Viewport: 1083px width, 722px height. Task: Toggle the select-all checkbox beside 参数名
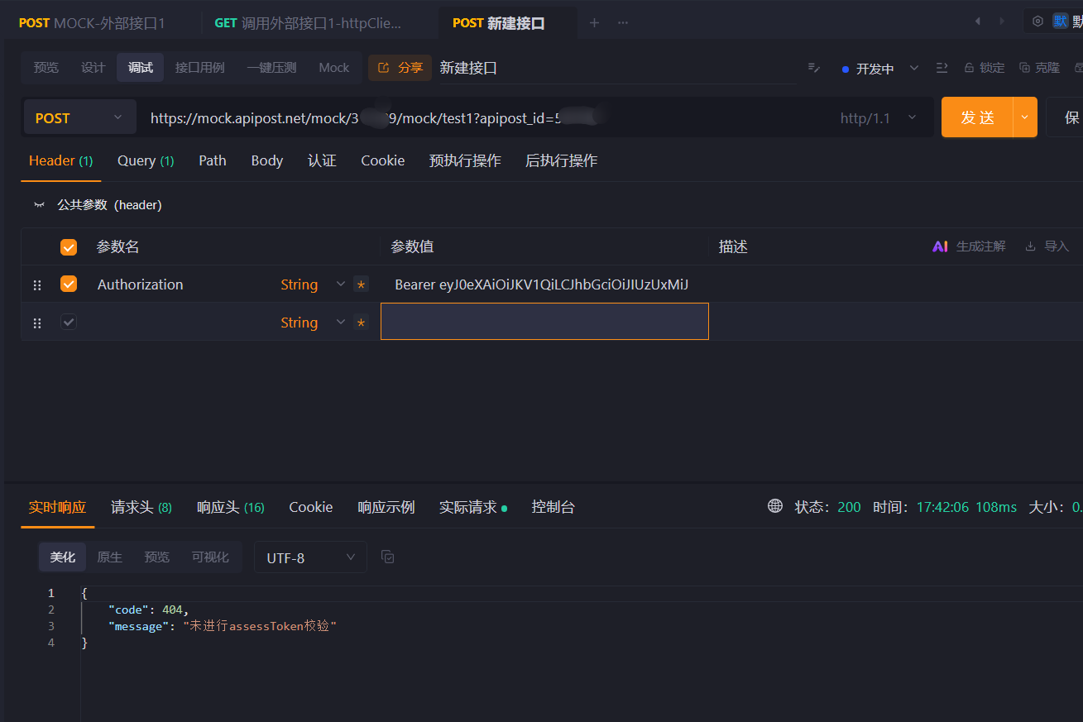69,247
